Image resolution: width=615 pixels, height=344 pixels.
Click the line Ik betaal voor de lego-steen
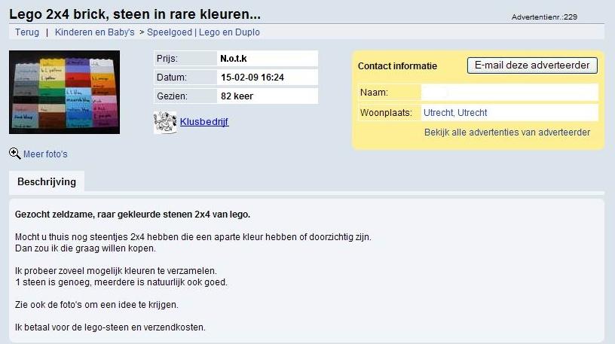tap(110, 327)
